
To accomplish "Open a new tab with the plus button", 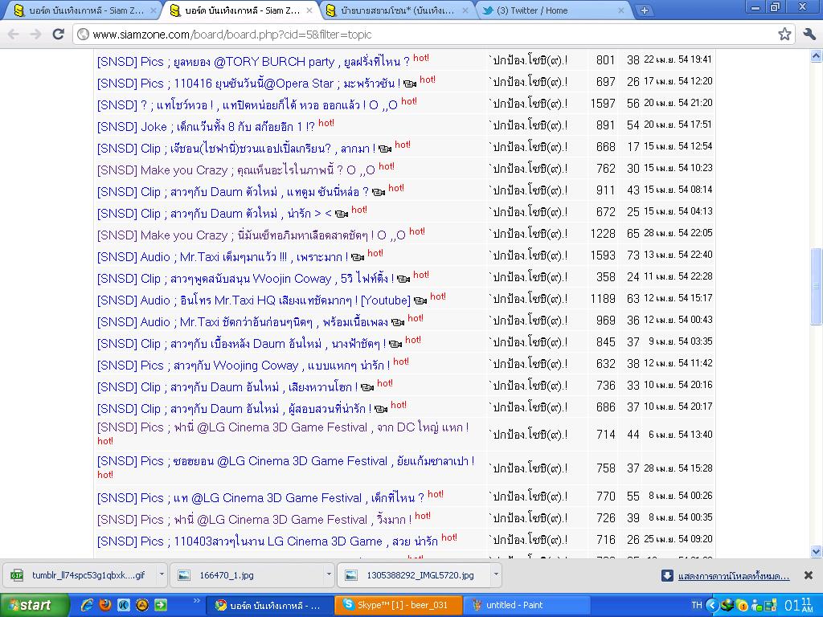I will pos(644,10).
